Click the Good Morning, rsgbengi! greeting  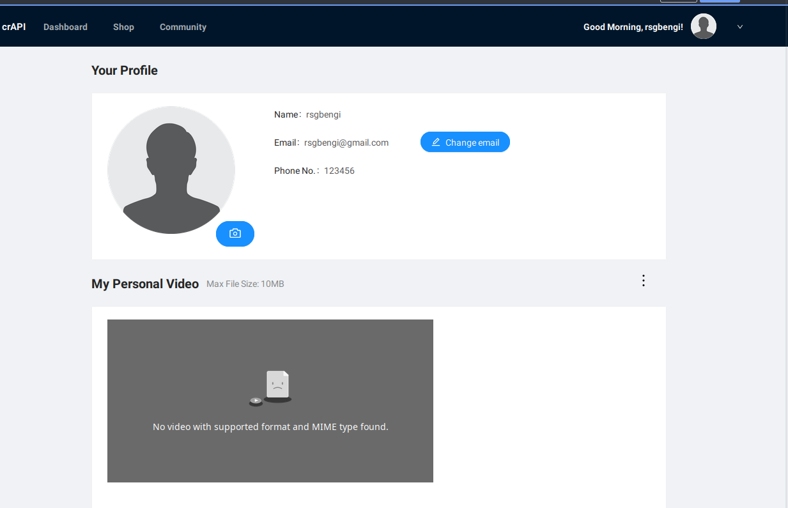[633, 27]
